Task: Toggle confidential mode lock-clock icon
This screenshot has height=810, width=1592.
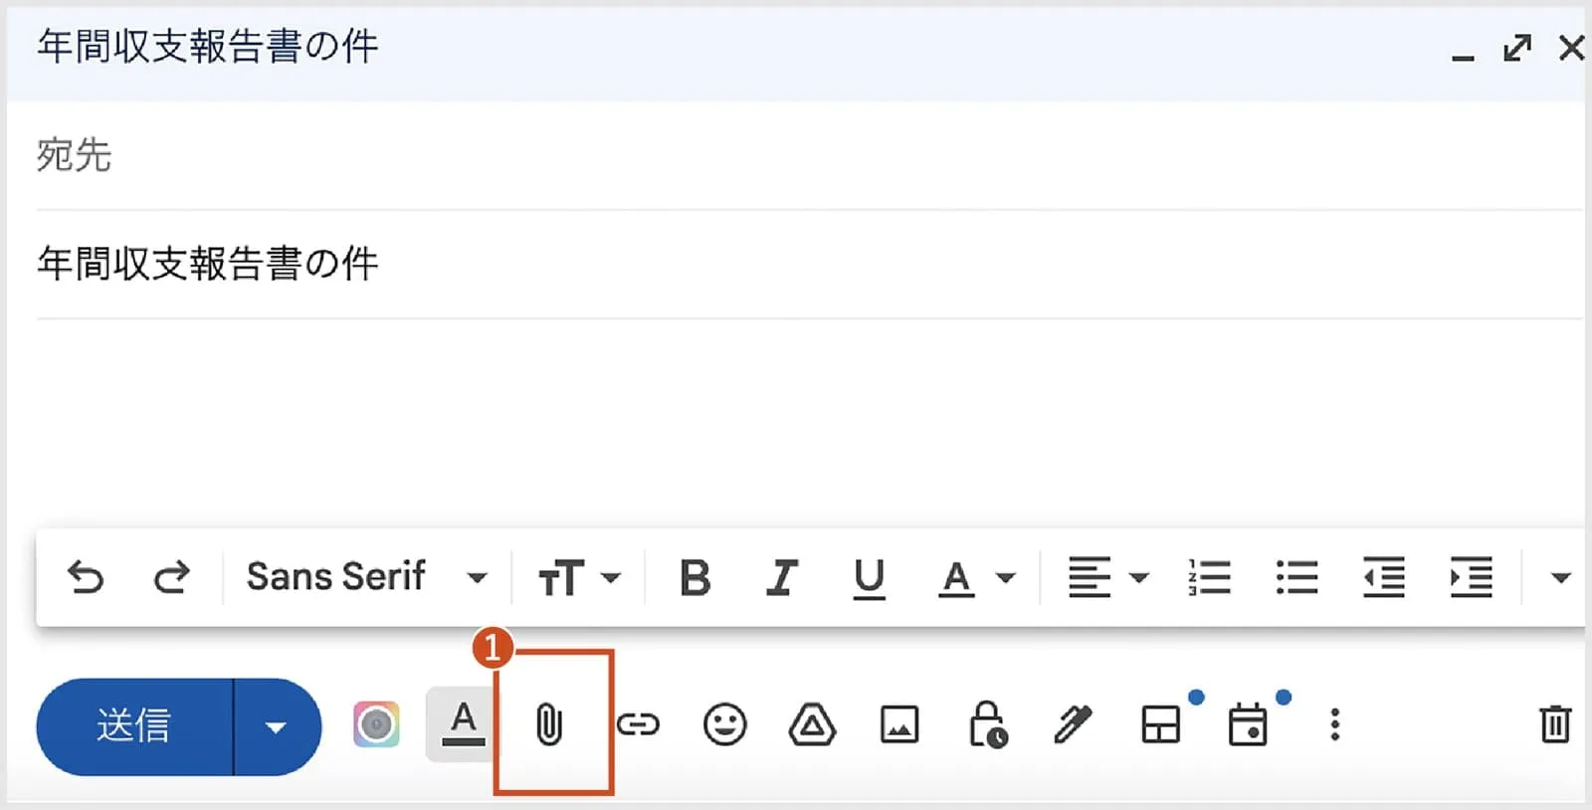Action: 987,724
